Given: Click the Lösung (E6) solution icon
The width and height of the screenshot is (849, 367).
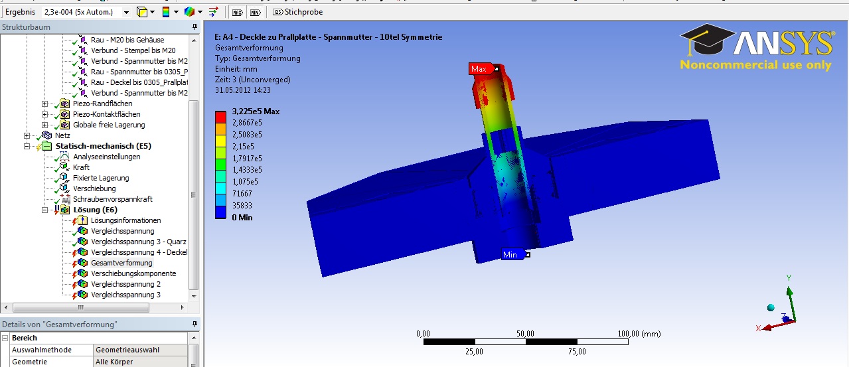Looking at the screenshot, I should 64,210.
